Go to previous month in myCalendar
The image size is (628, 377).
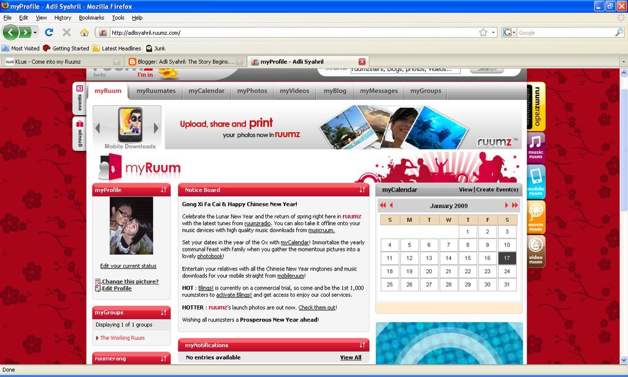(x=391, y=206)
